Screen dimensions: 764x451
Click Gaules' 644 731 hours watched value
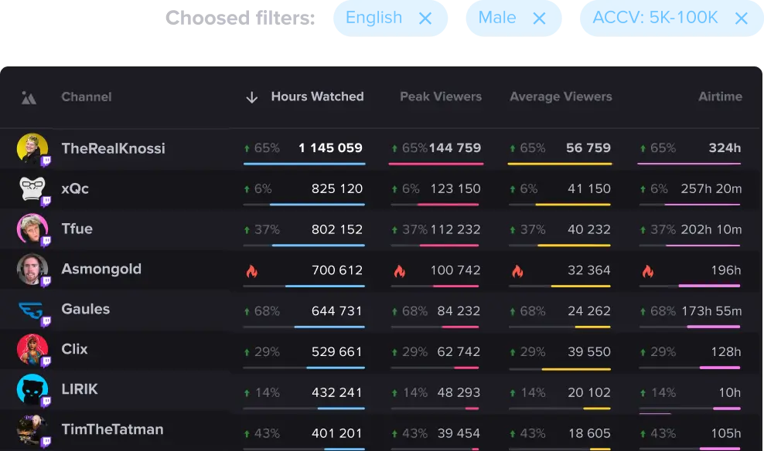pos(336,311)
